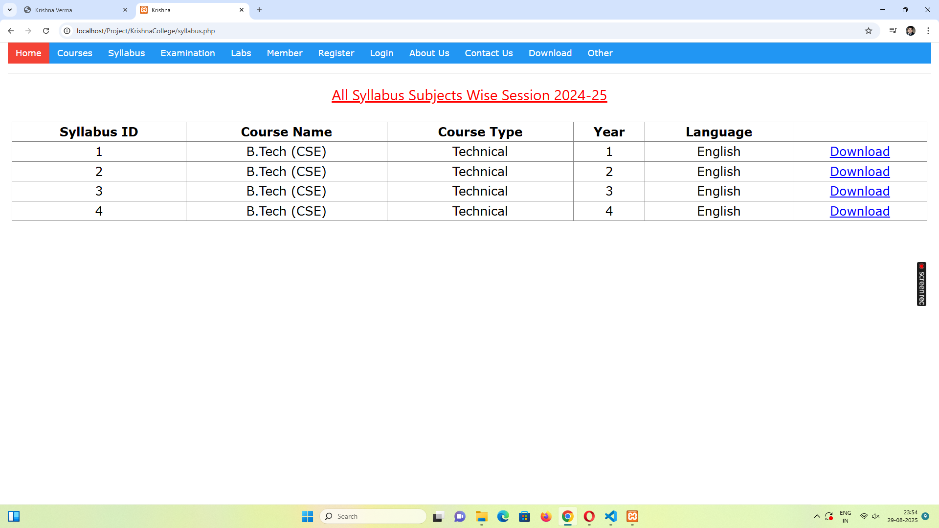Open the Courses menu item
Viewport: 939px width, 528px height.
click(x=75, y=53)
